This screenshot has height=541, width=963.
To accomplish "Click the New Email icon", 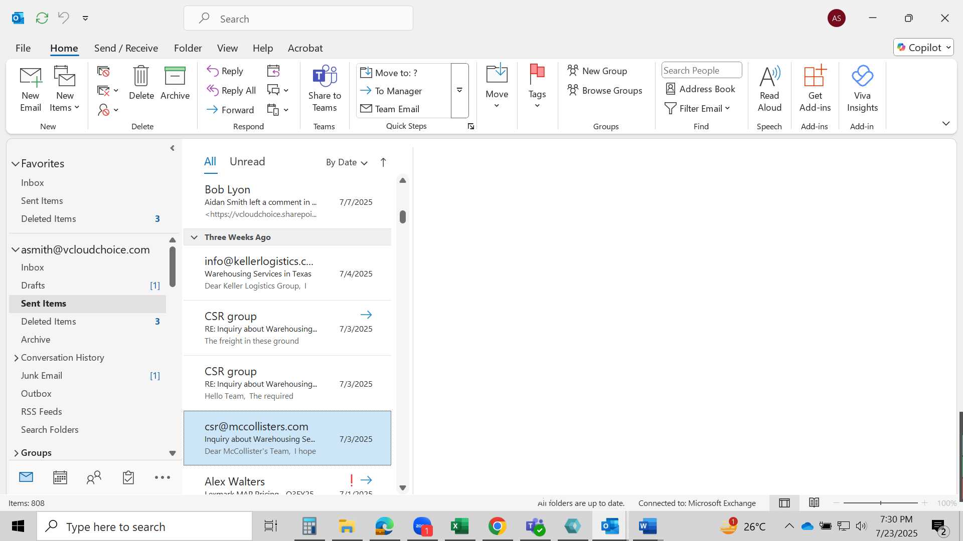I will [x=31, y=89].
